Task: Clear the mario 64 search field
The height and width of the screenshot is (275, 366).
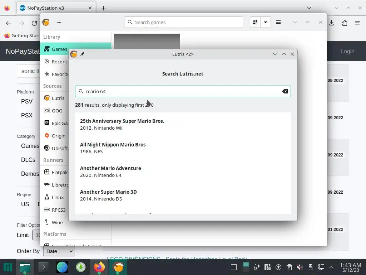Action: click(285, 91)
